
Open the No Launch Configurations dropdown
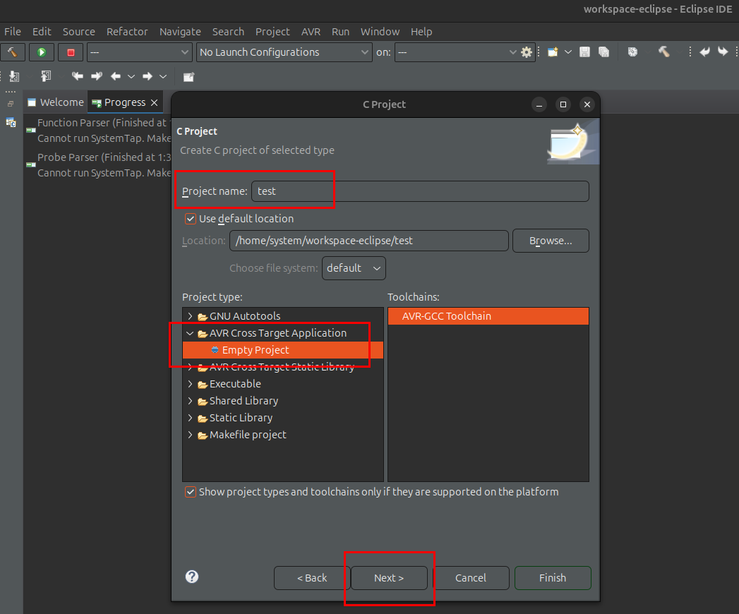(284, 52)
